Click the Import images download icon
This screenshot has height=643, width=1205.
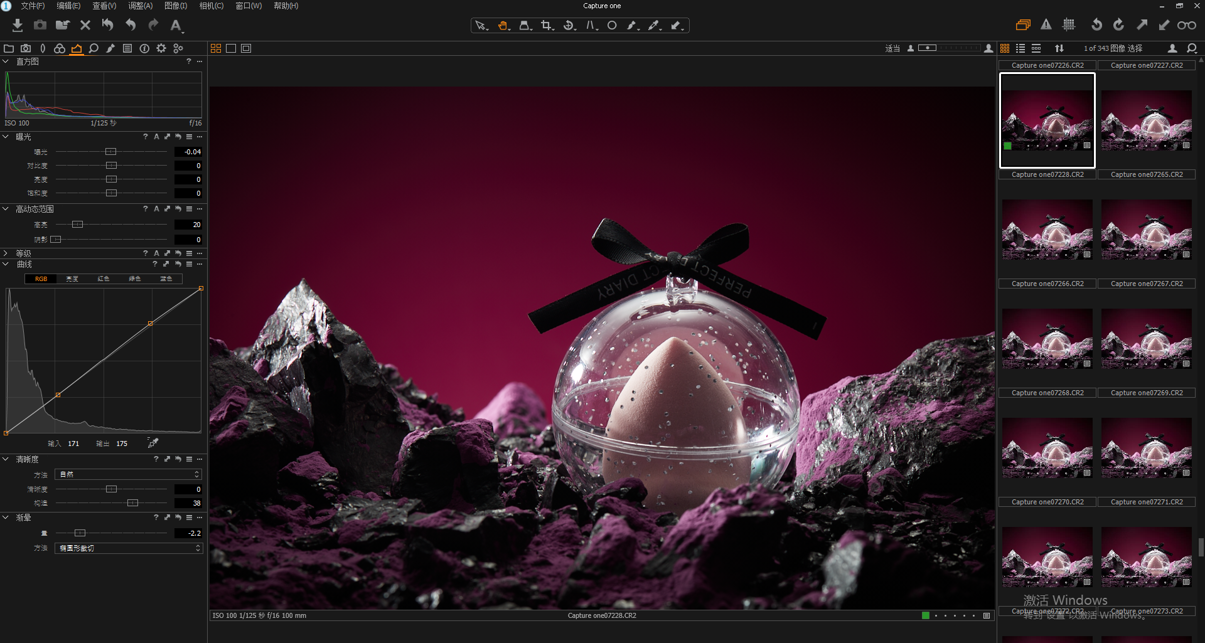click(x=18, y=25)
